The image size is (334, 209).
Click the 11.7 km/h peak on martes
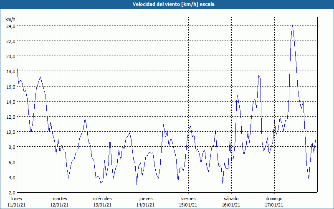(85, 119)
